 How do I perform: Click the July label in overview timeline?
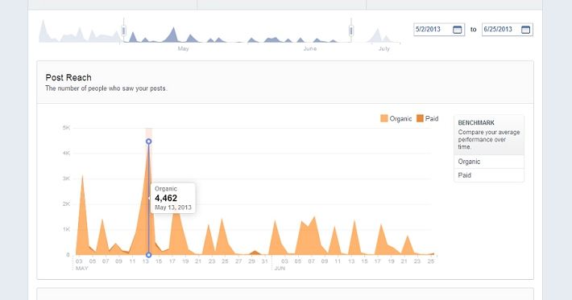coord(383,48)
